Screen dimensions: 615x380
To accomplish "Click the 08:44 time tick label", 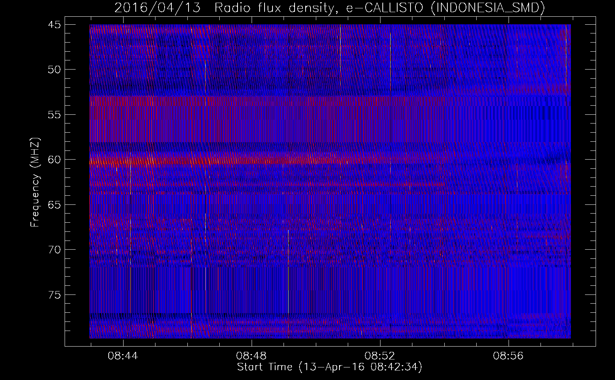I will point(123,356).
